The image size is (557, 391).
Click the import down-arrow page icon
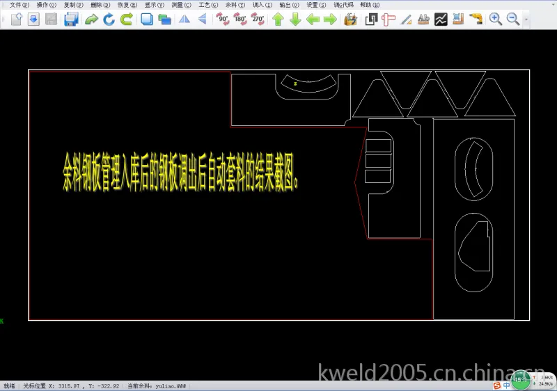pyautogui.click(x=33, y=19)
